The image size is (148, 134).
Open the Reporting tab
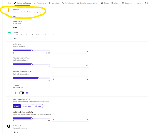(x=54, y=3)
